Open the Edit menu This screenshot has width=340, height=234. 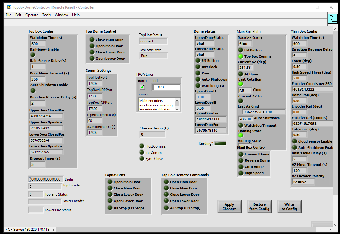pyautogui.click(x=18, y=15)
